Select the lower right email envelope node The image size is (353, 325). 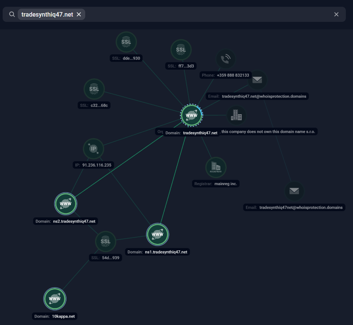(x=294, y=191)
